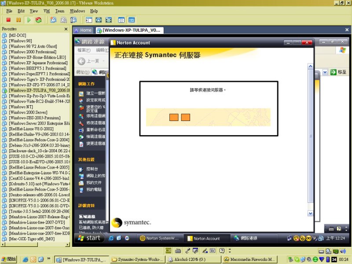
Task: Select [Mandriva-Linux-free-2007-DVD] favorite
Action: click(37, 222)
